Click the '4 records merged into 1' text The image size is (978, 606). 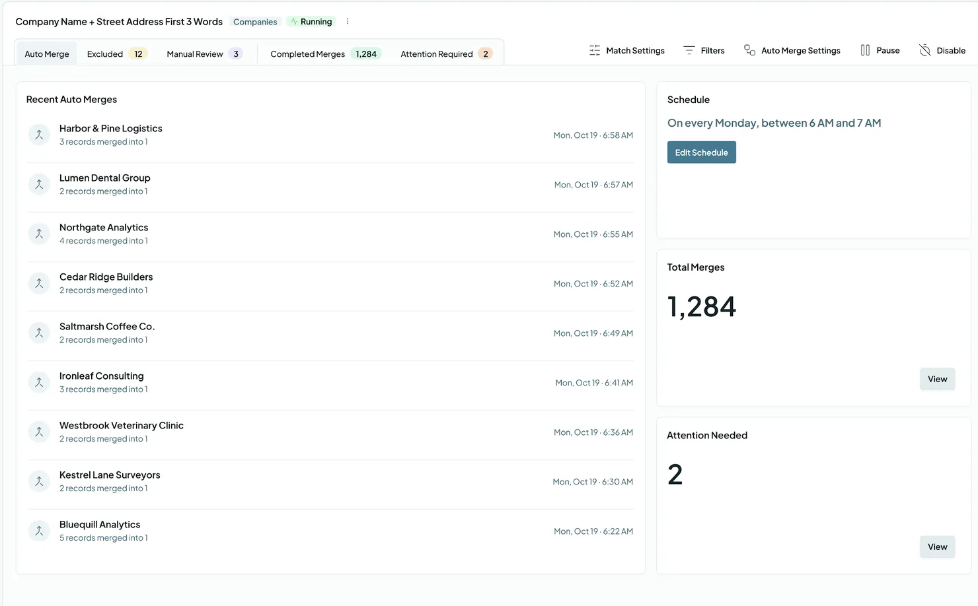[x=104, y=241]
